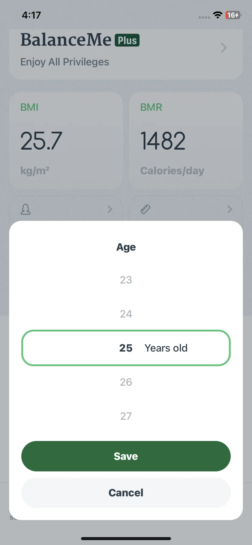The width and height of the screenshot is (252, 545).
Task: Tap the profile silhouette icon
Action: (26, 209)
